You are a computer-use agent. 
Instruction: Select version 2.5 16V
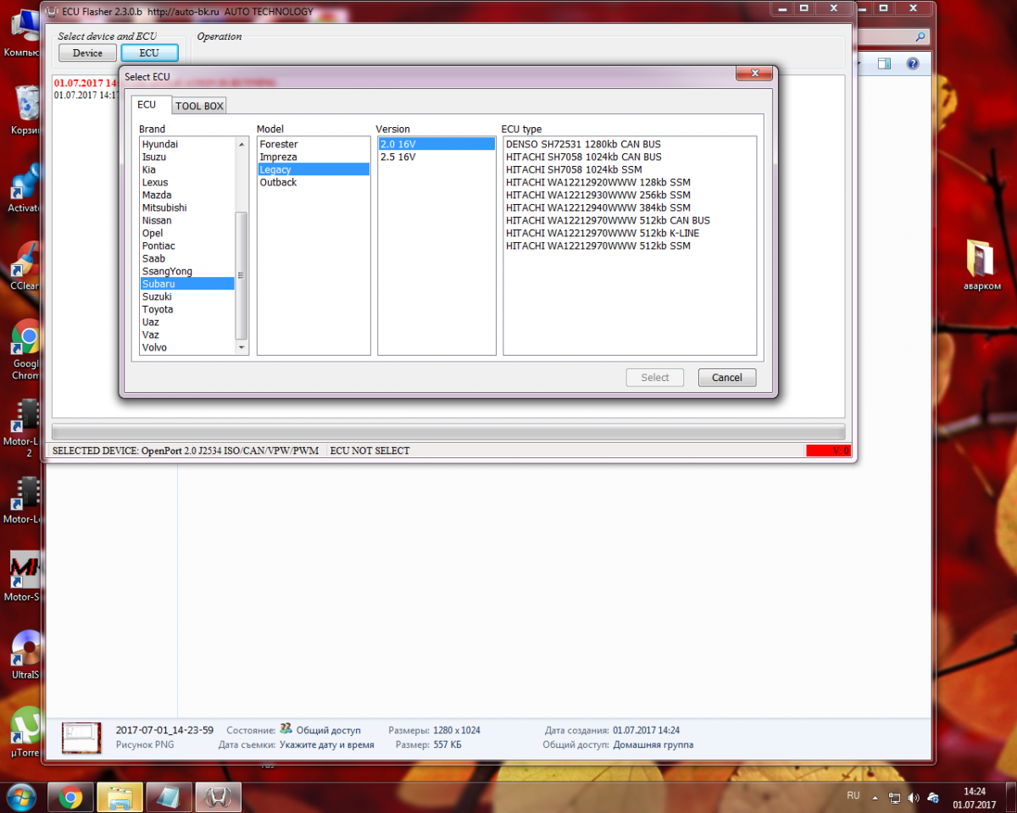click(436, 157)
